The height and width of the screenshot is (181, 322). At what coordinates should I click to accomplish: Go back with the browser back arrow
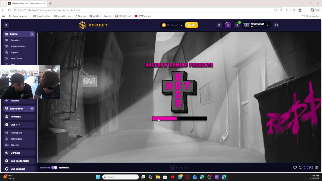pos(3,10)
